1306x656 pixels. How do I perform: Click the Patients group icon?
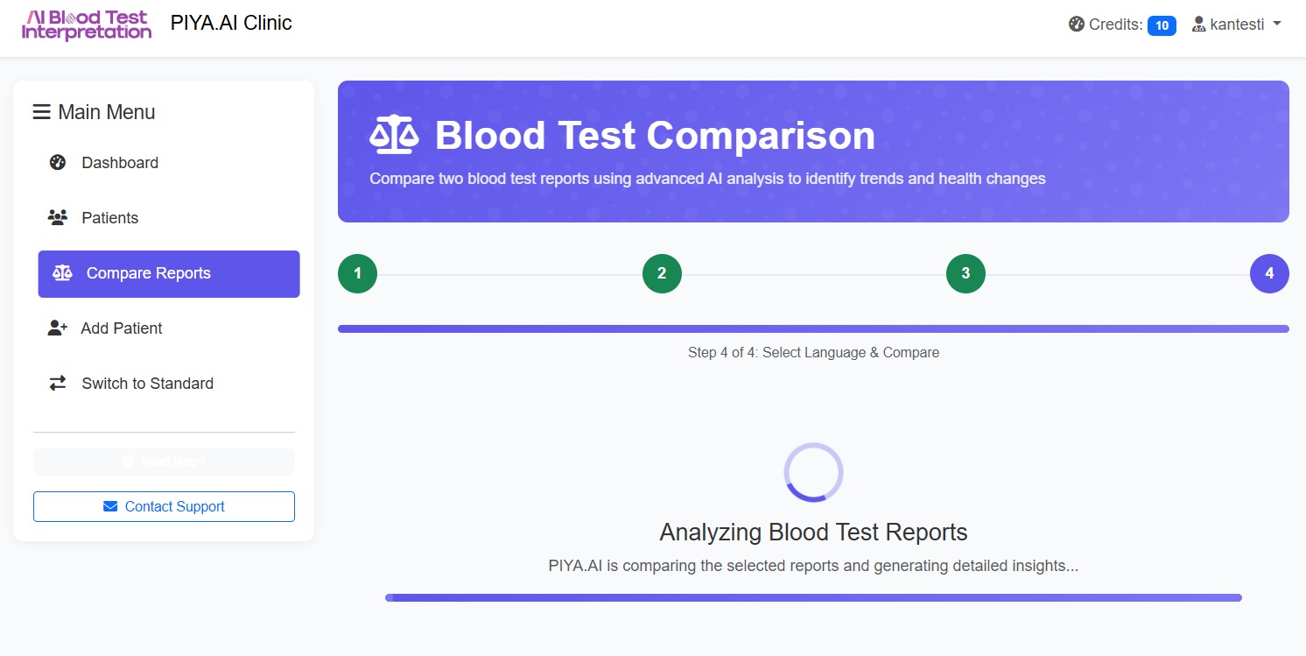58,218
